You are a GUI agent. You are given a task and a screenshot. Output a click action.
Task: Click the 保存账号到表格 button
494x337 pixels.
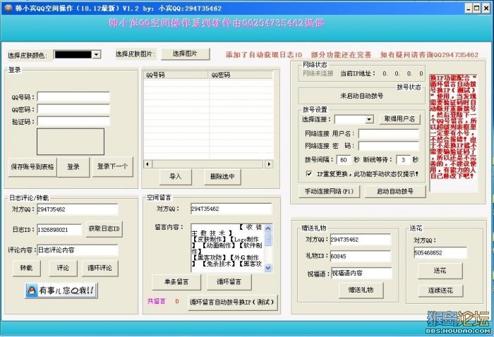[x=32, y=167]
